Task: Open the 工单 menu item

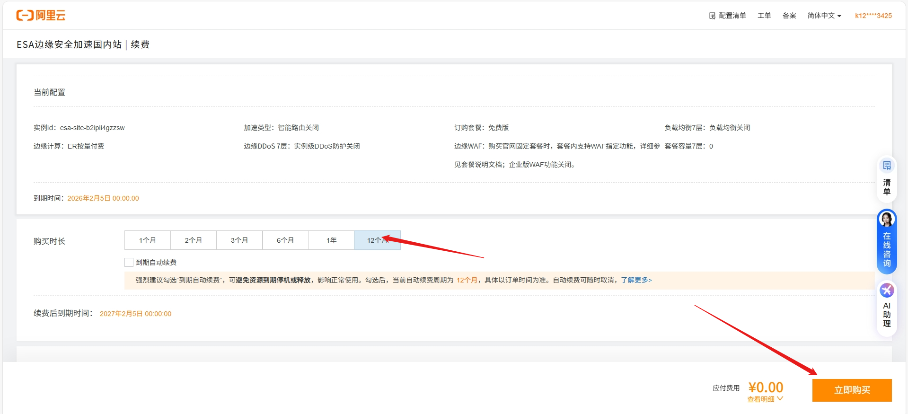Action: (x=764, y=16)
